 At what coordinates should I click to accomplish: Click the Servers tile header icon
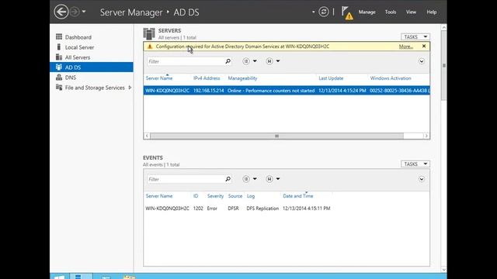pyautogui.click(x=149, y=34)
